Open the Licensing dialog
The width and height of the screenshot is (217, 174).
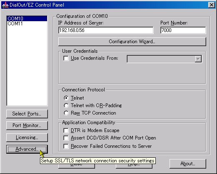tap(27, 137)
